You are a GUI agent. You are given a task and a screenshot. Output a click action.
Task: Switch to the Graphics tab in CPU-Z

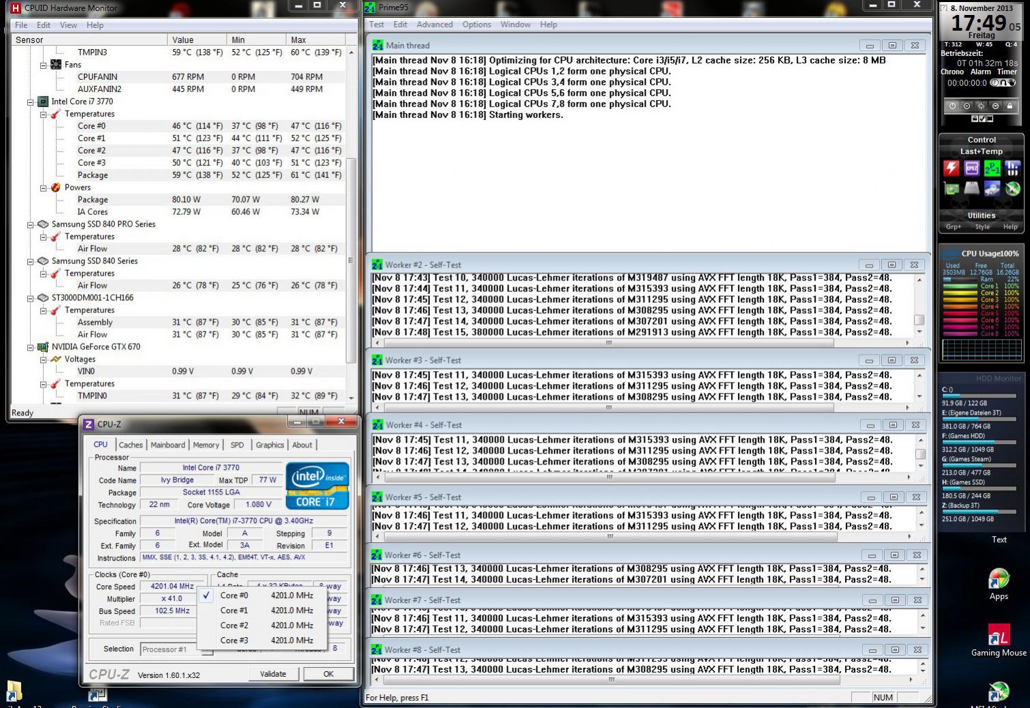[270, 445]
